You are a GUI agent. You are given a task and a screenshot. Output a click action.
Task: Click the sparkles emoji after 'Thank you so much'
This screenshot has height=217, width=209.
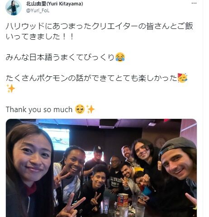click(x=90, y=109)
